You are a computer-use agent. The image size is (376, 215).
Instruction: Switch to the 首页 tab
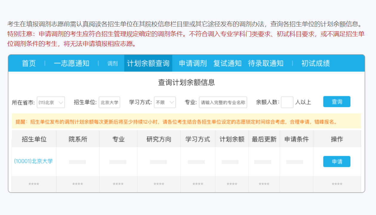click(28, 63)
